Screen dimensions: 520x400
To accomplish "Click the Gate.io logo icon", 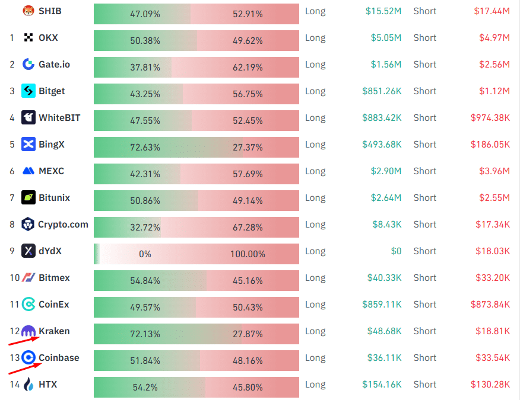I will click(28, 64).
